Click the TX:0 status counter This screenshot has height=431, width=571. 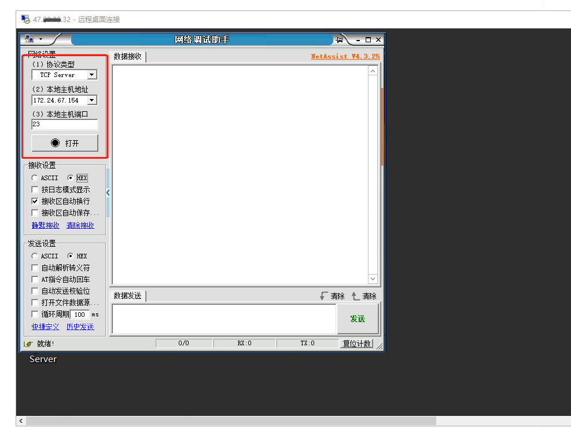click(x=307, y=343)
